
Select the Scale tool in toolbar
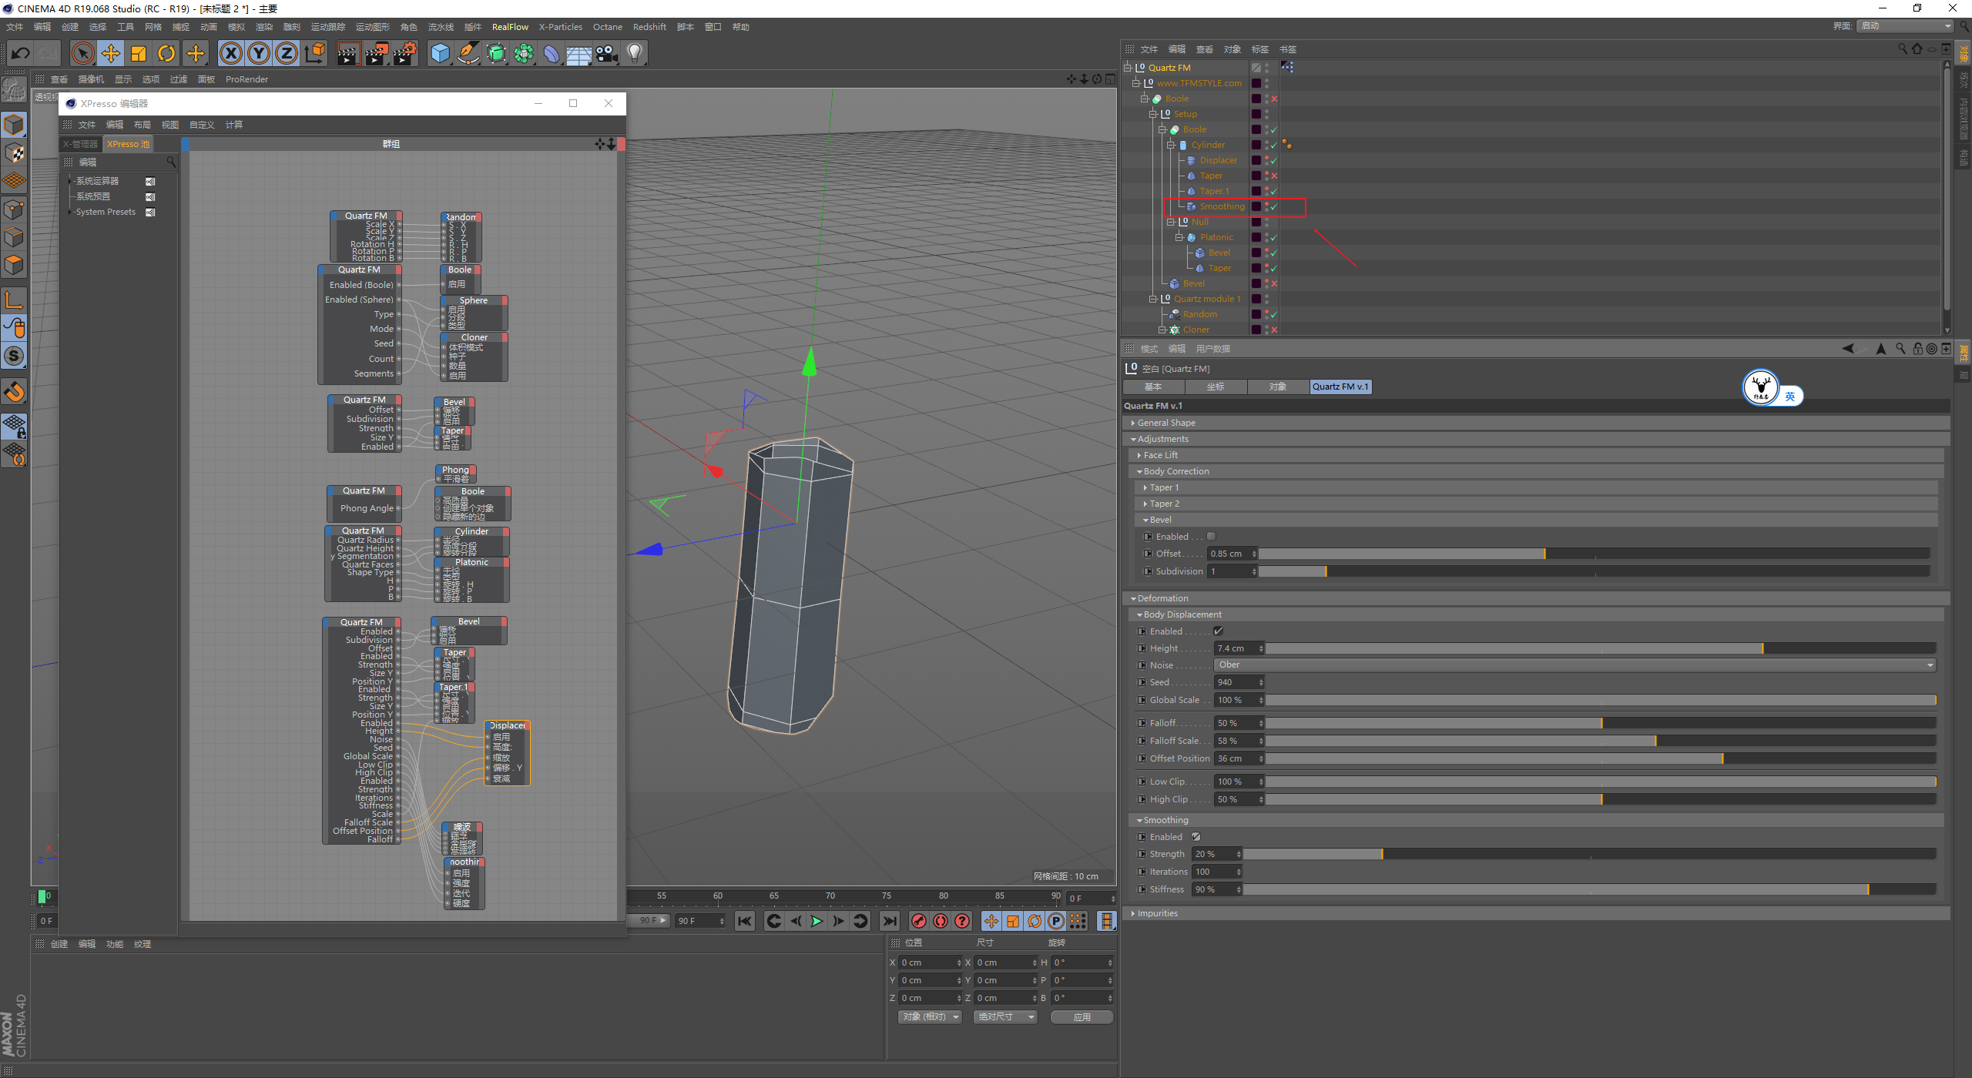tap(139, 53)
